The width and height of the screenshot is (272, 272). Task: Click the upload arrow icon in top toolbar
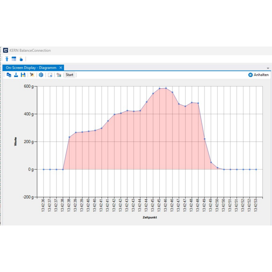coord(7,59)
